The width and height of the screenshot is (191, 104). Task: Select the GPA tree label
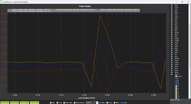tap(176, 19)
